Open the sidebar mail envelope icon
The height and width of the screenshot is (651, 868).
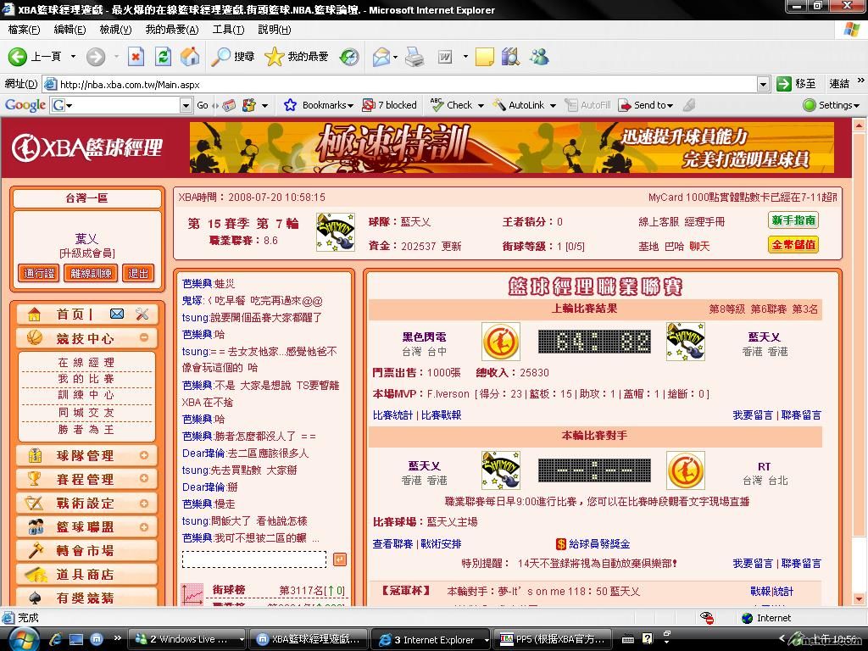pyautogui.click(x=117, y=314)
